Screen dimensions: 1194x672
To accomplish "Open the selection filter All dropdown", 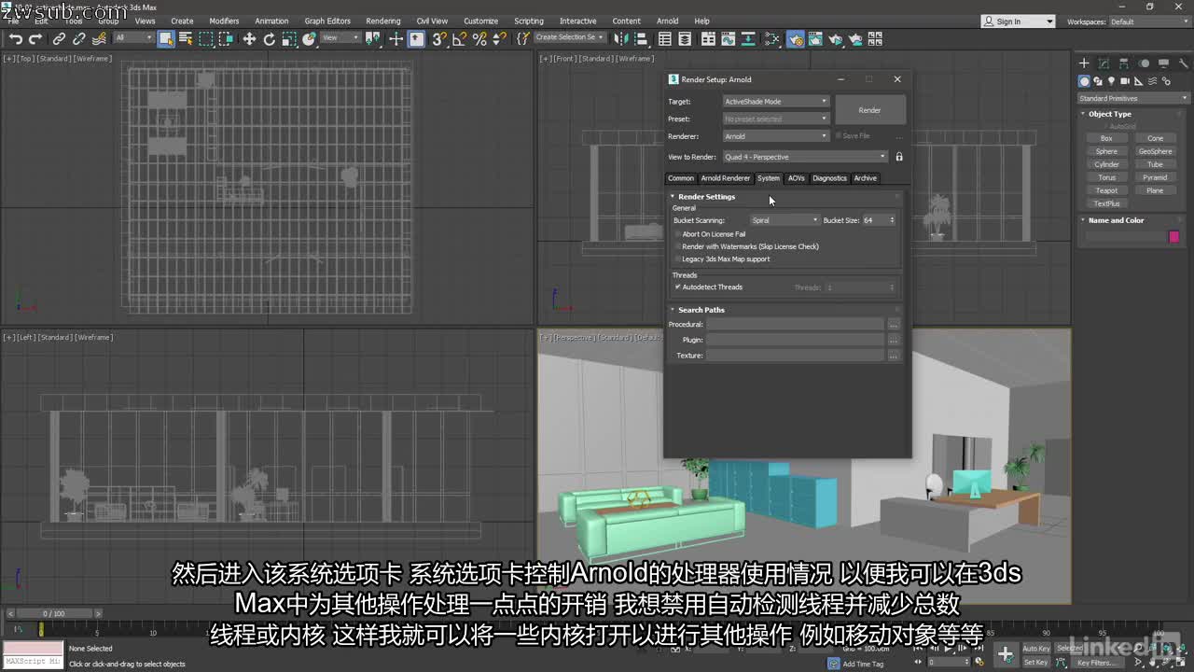I will coord(133,38).
